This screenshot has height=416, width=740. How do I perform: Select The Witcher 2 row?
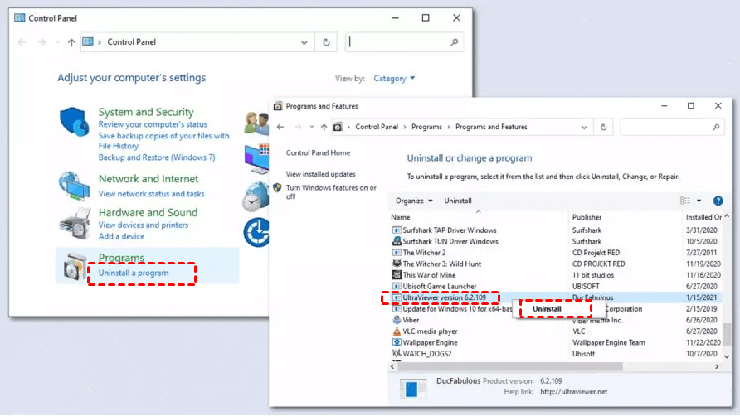[556, 253]
